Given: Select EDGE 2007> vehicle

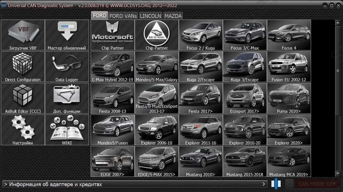Looking at the screenshot, I should point(113,161).
